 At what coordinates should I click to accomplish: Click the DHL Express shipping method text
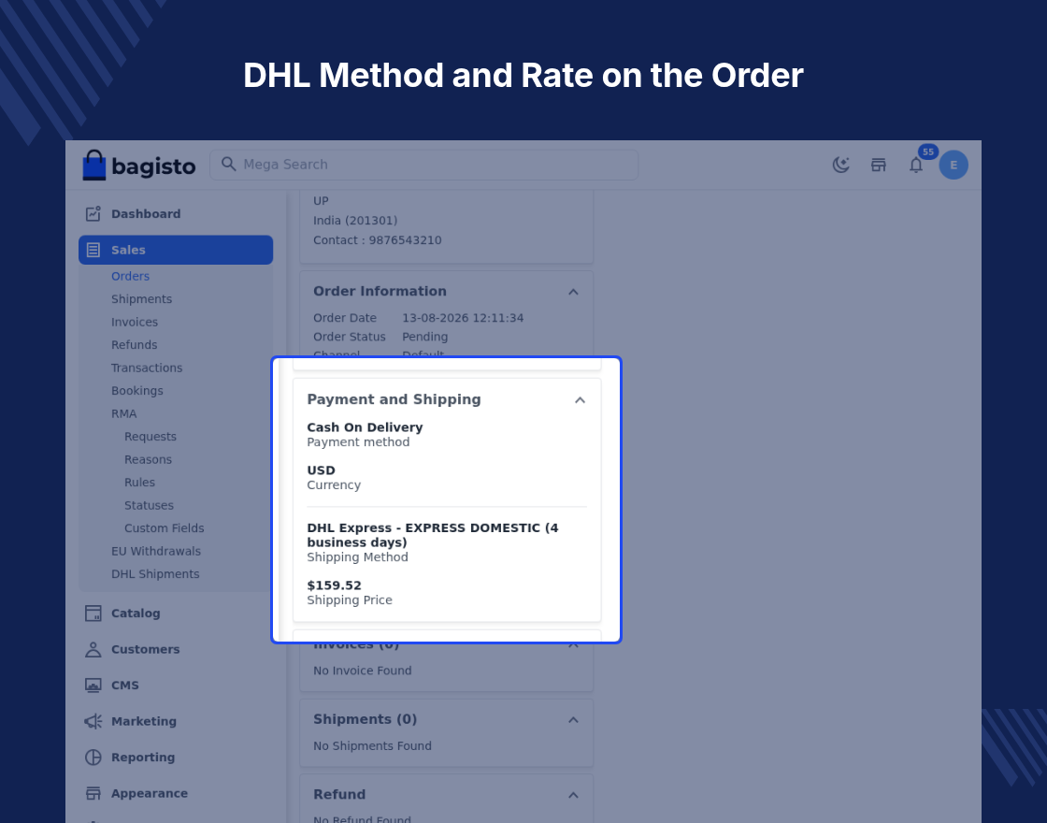(433, 535)
